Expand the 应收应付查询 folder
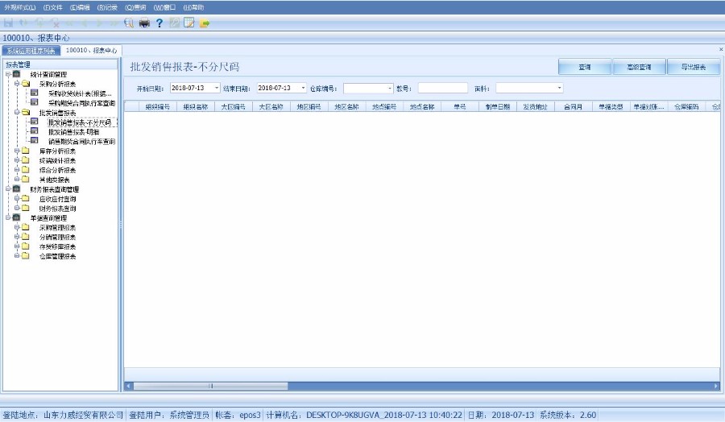The width and height of the screenshot is (725, 422). (17, 198)
